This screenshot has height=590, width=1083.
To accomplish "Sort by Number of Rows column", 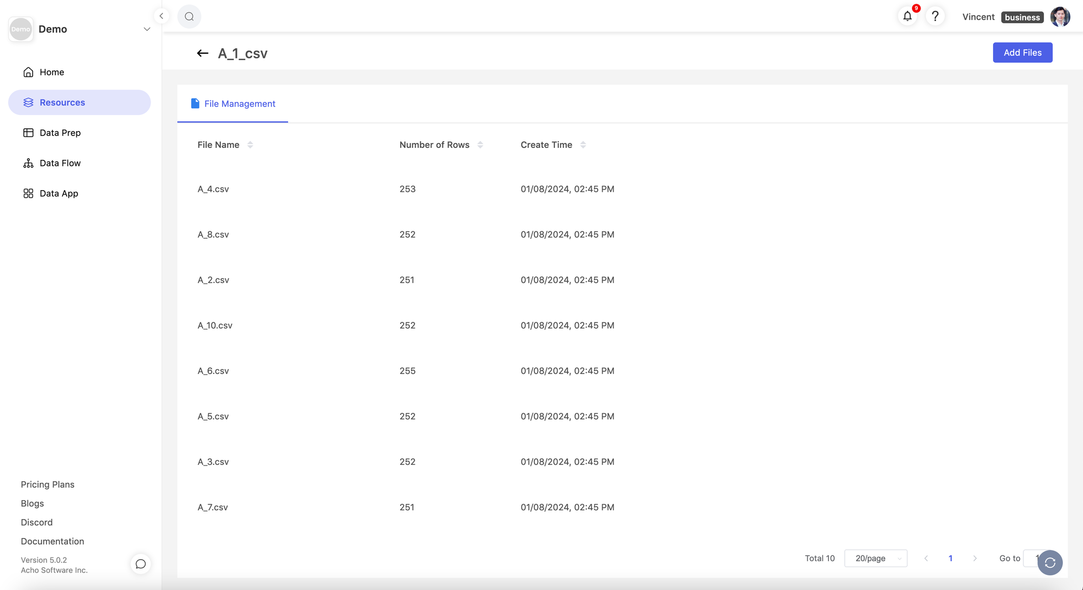I will (480, 145).
